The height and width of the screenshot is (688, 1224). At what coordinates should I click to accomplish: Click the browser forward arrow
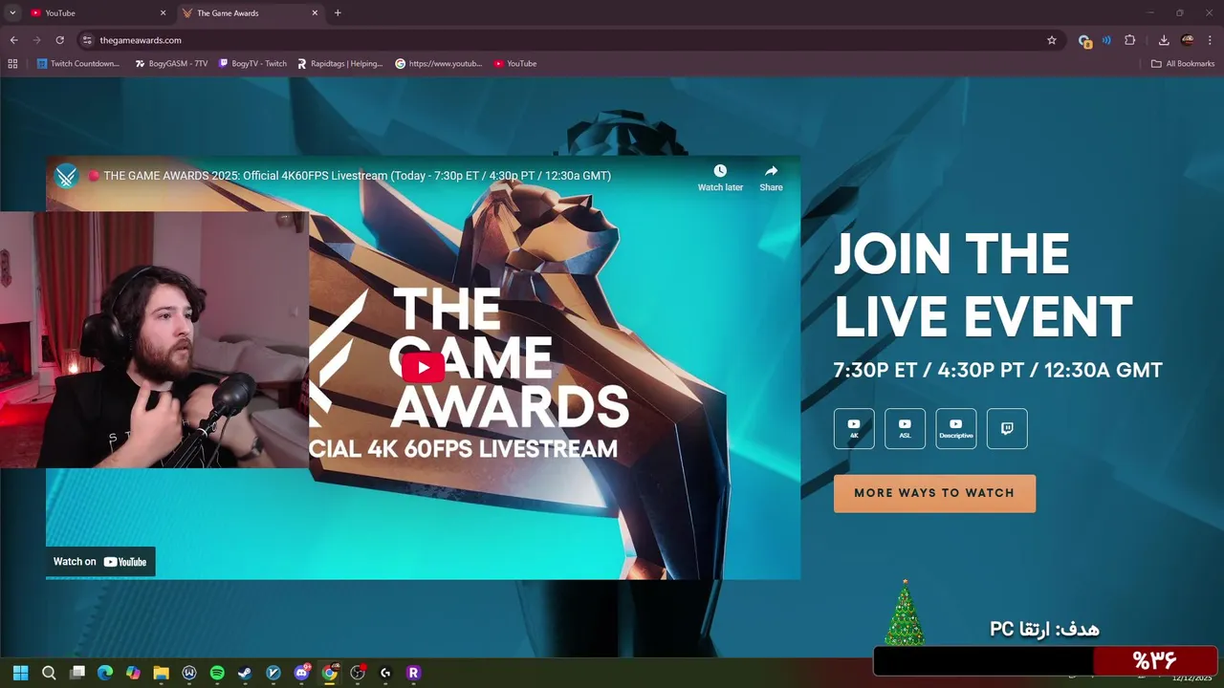(x=36, y=40)
